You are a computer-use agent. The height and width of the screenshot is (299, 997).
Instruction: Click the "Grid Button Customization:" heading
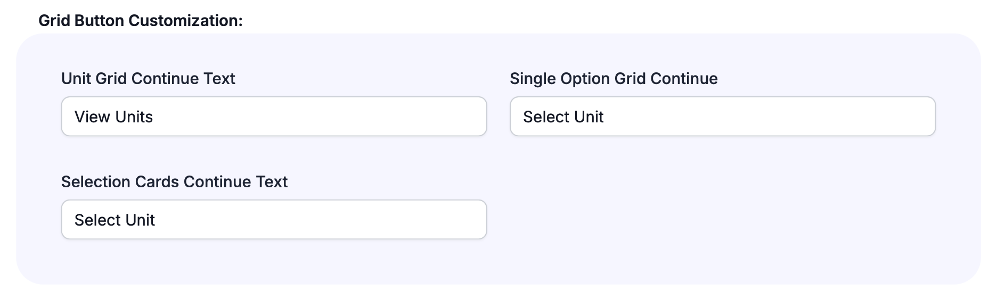141,21
